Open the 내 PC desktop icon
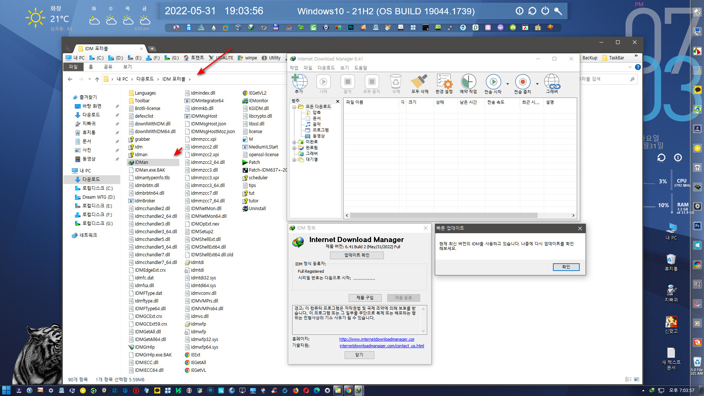Image resolution: width=704 pixels, height=396 pixels. pyautogui.click(x=671, y=232)
